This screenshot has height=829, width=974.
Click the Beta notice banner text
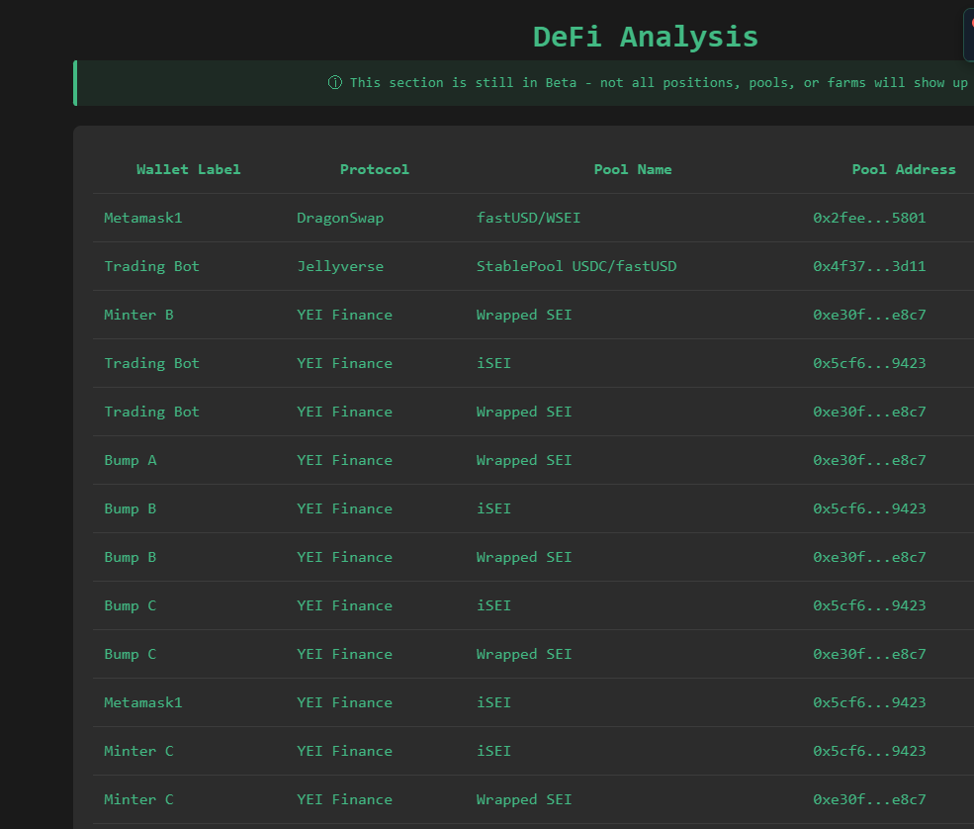click(x=659, y=83)
